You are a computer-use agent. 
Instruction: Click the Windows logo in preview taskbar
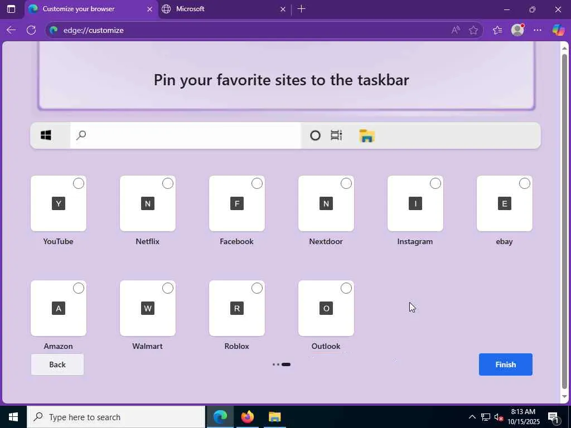coord(46,135)
